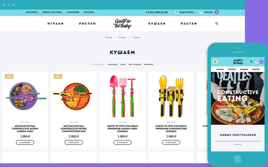
Task: Sort products by ЦЕНА
Action: pos(123,65)
